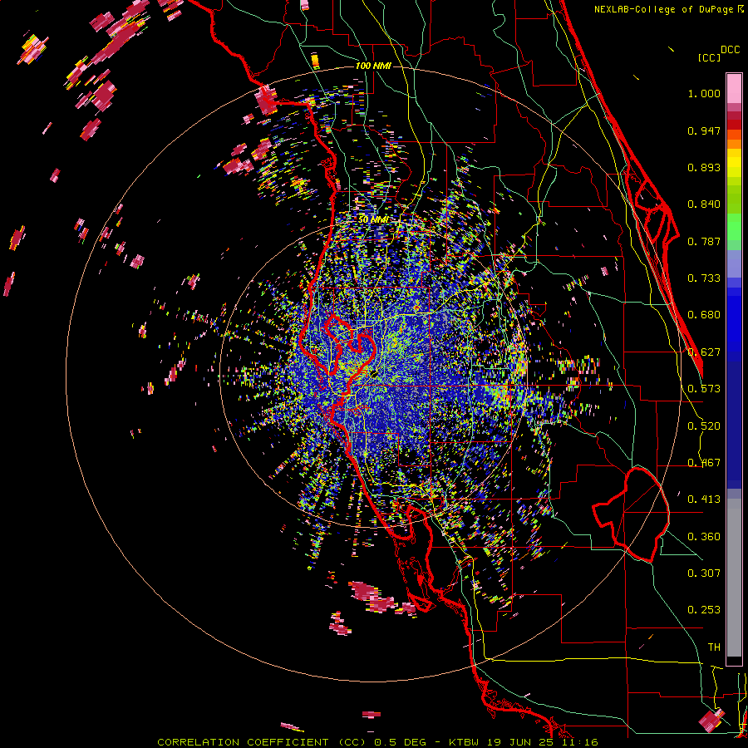Click the 0.520 value on color scale
This screenshot has height=748, width=748.
pos(704,426)
